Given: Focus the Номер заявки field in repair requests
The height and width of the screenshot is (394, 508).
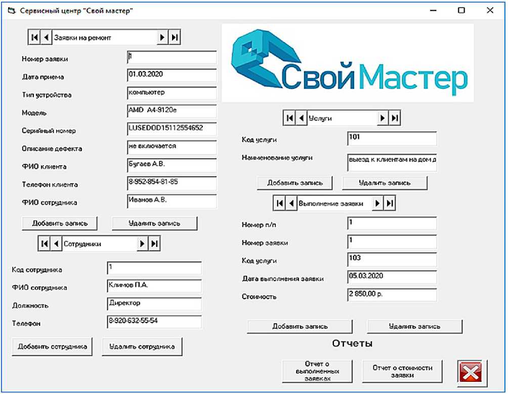Looking at the screenshot, I should [172, 57].
